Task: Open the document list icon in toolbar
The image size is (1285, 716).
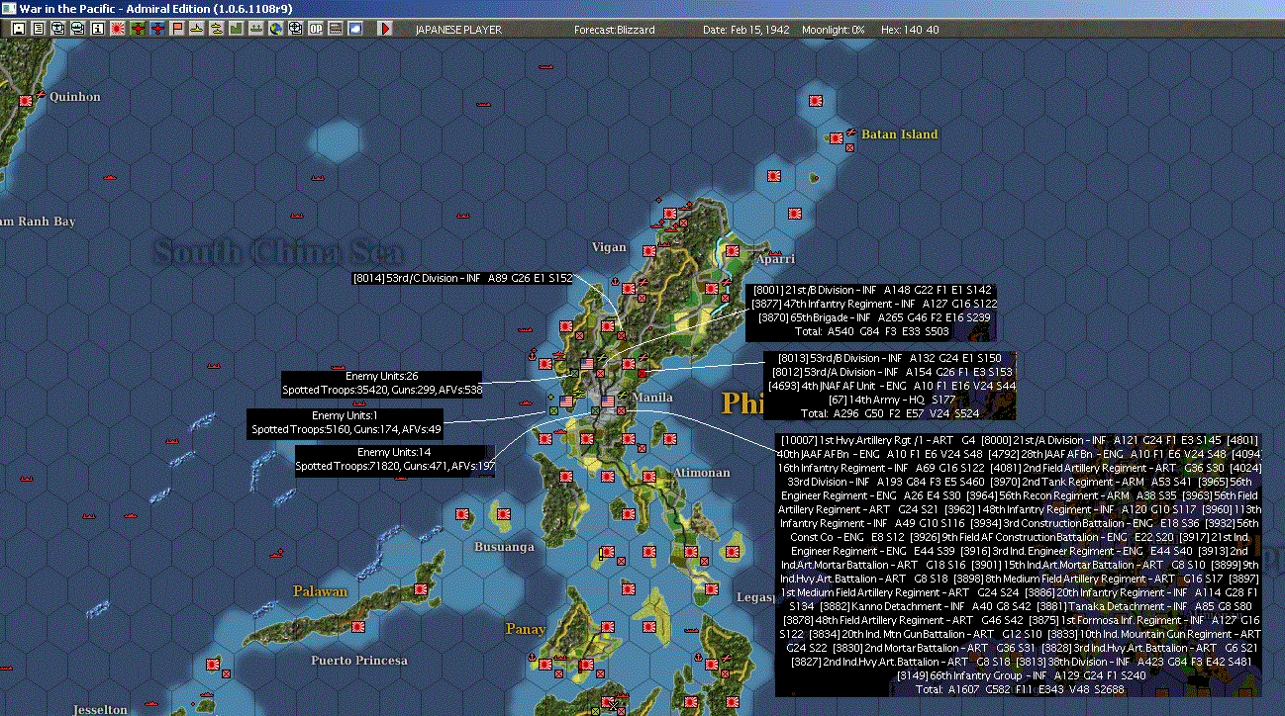Action: [x=38, y=29]
